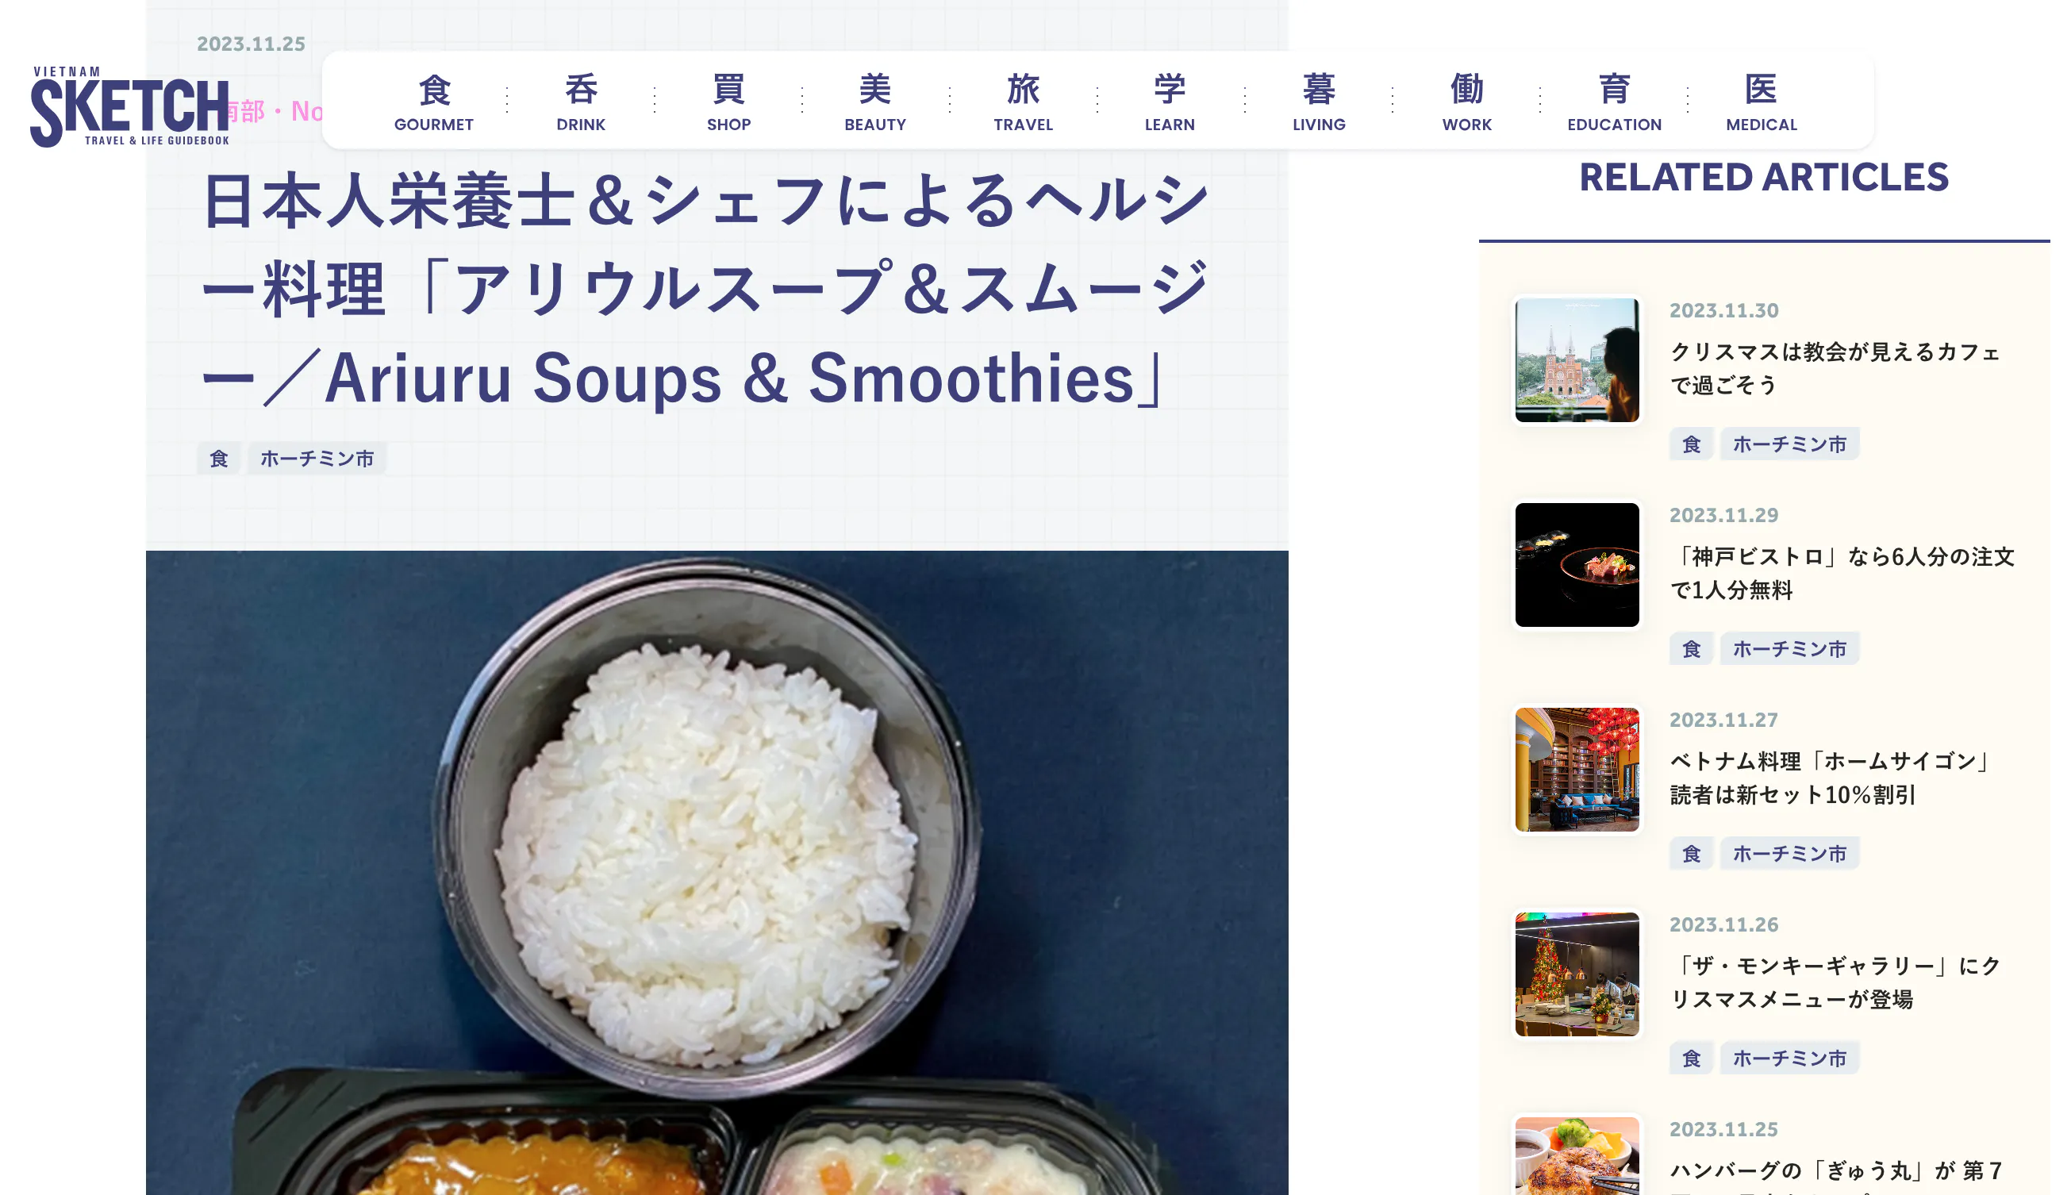The image size is (2071, 1195).
Task: Select the BEAUTY 美 menu item
Action: pyautogui.click(x=875, y=102)
